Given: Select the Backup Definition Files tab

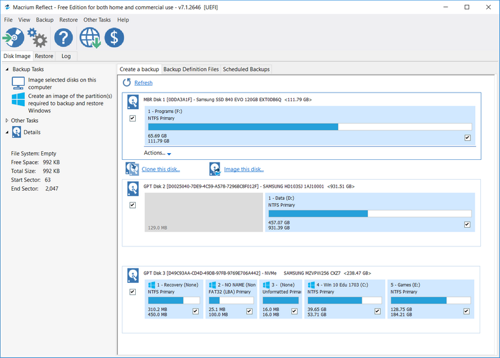Looking at the screenshot, I should coord(191,69).
